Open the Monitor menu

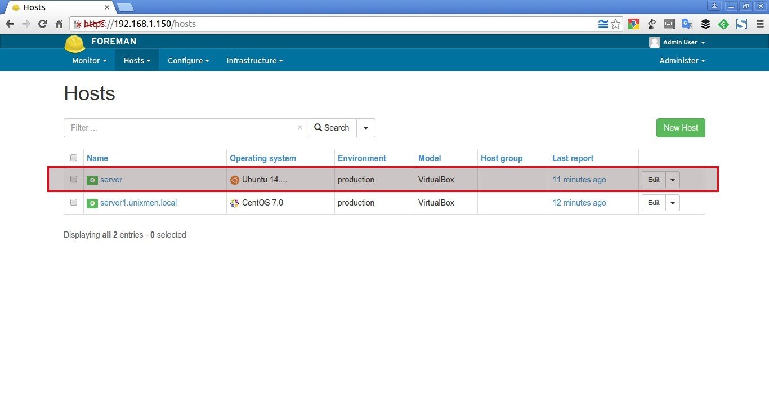pyautogui.click(x=90, y=60)
